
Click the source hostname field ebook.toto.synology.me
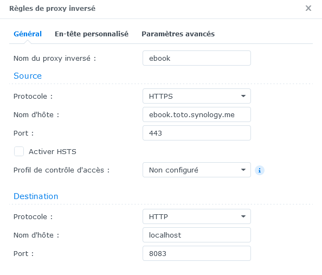coord(197,114)
